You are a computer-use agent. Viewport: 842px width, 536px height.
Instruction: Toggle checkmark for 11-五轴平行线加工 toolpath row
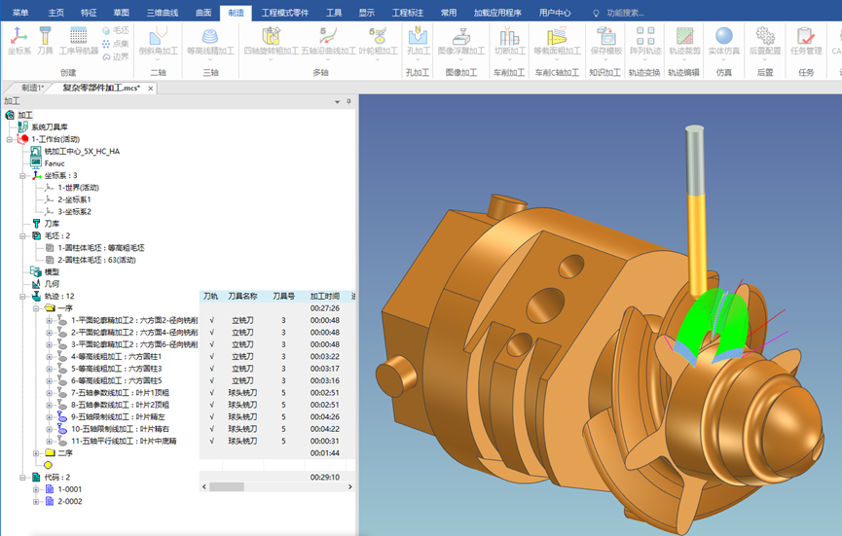click(x=211, y=441)
